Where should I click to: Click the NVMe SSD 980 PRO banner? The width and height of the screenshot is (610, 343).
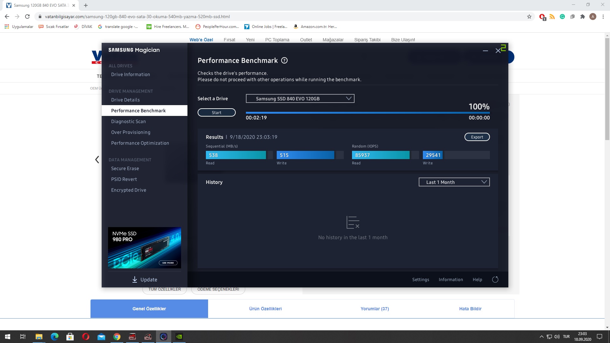pyautogui.click(x=145, y=248)
